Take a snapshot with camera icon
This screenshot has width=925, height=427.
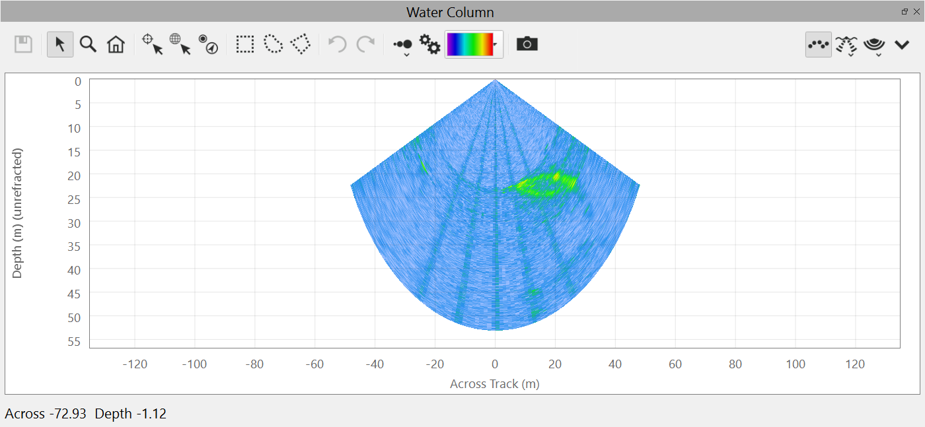coord(527,44)
